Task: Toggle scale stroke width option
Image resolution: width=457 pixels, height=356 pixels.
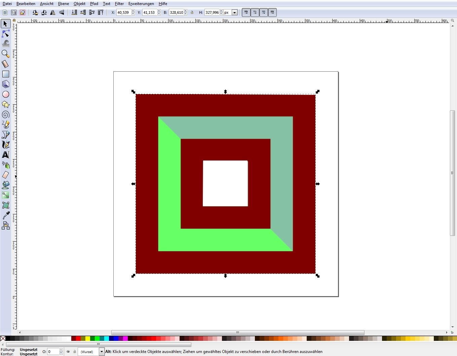Action: click(x=246, y=12)
